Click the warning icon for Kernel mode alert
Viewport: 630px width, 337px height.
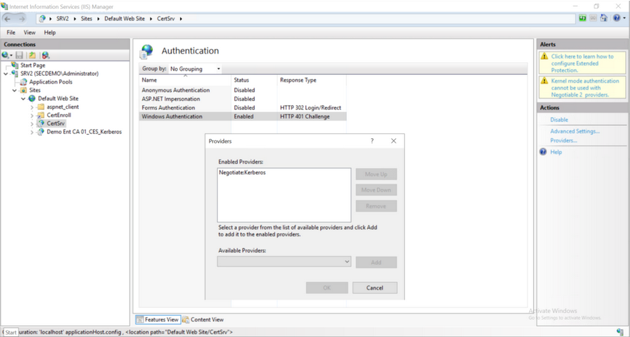[544, 81]
